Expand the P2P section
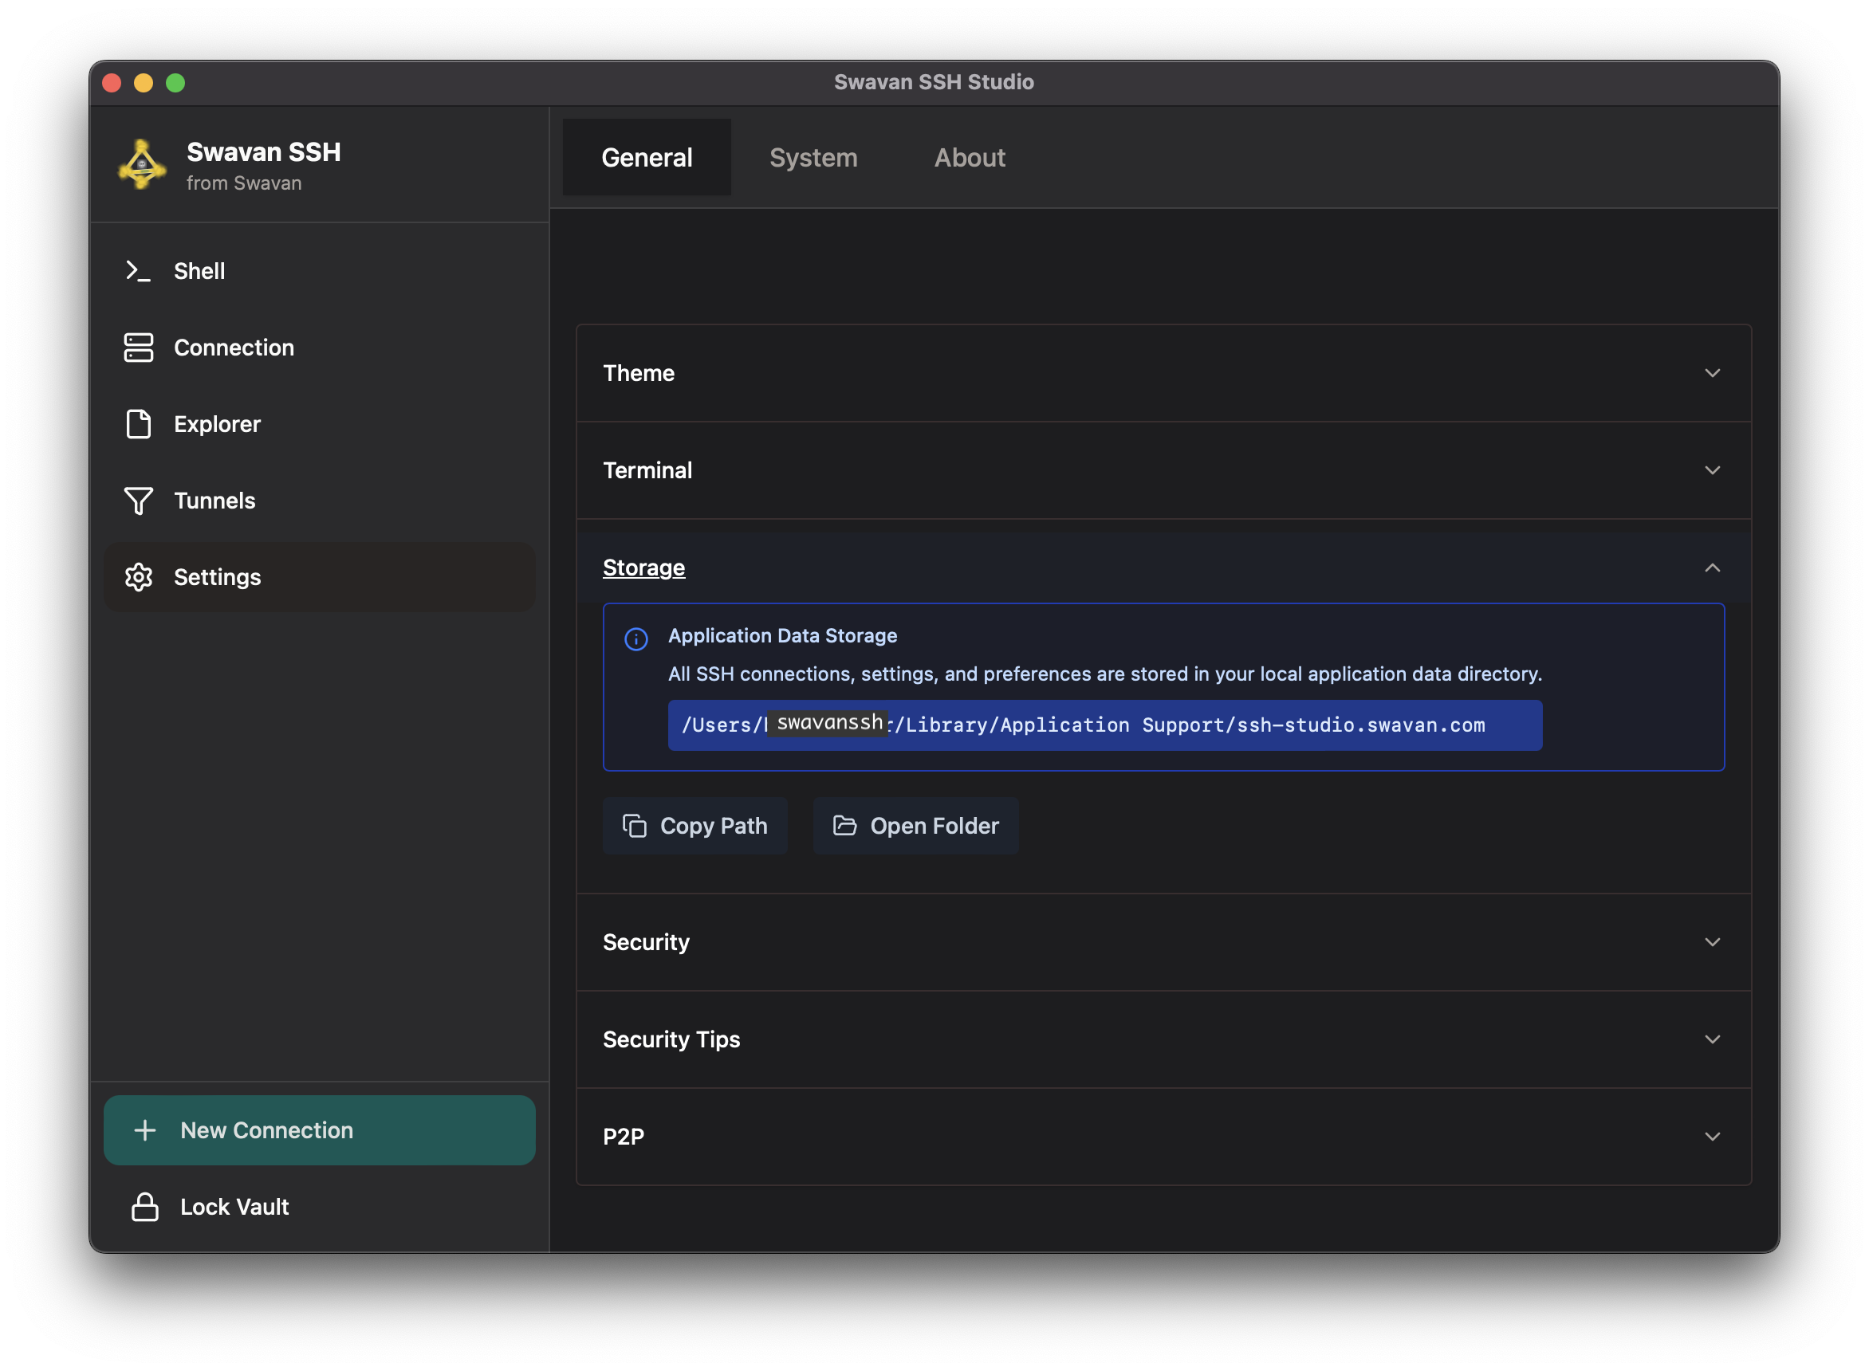Image resolution: width=1869 pixels, height=1371 pixels. click(x=1713, y=1136)
